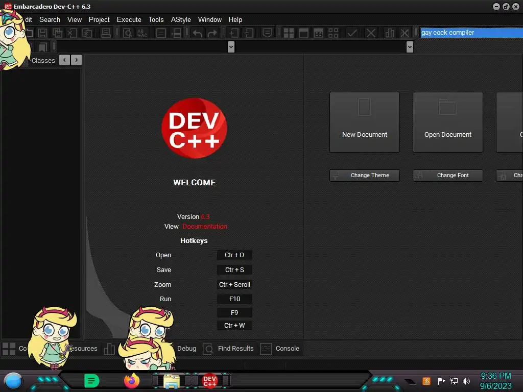Open Replace via the AB/AC toolbar icon
This screenshot has height=392, width=523.
pos(142,33)
